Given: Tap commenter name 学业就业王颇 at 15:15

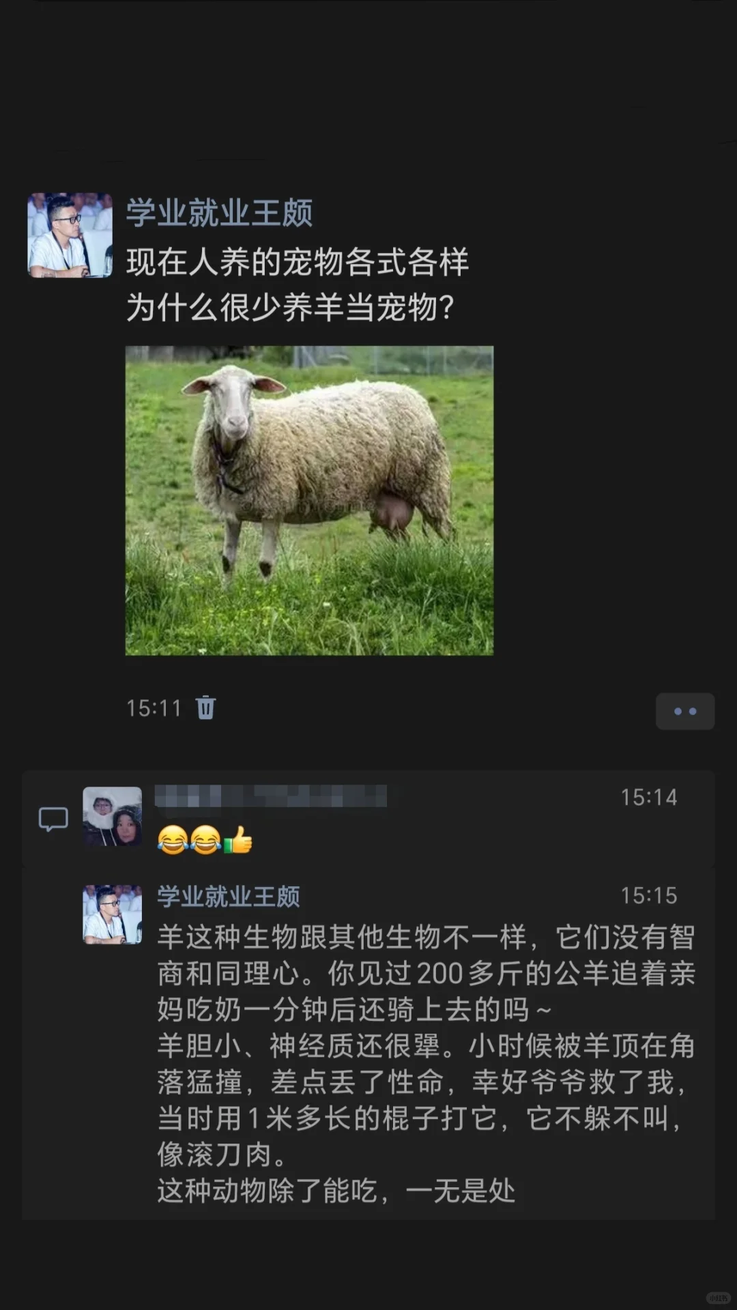Looking at the screenshot, I should [229, 896].
